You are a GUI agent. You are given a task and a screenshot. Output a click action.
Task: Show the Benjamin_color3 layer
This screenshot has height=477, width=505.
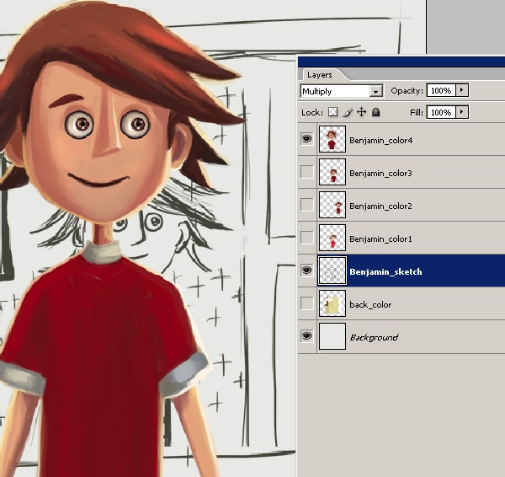pos(306,172)
